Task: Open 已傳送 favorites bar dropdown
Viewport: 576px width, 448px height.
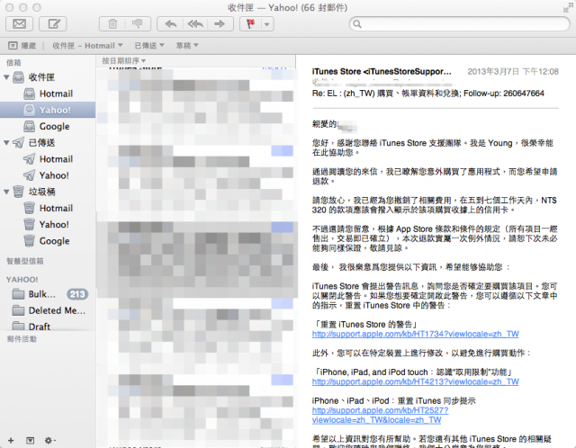Action: pos(149,46)
